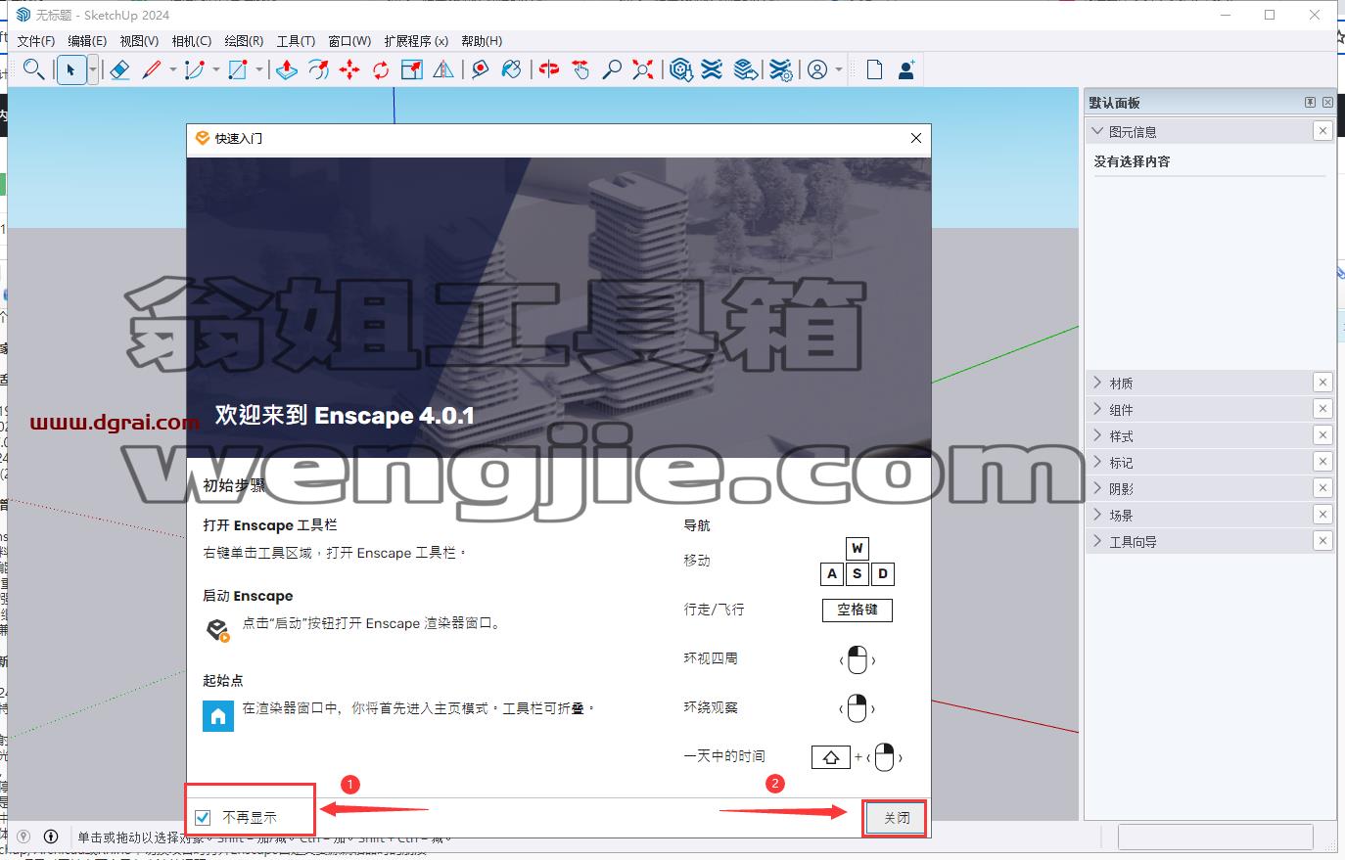Select the Arc drawing tool

coord(195,69)
